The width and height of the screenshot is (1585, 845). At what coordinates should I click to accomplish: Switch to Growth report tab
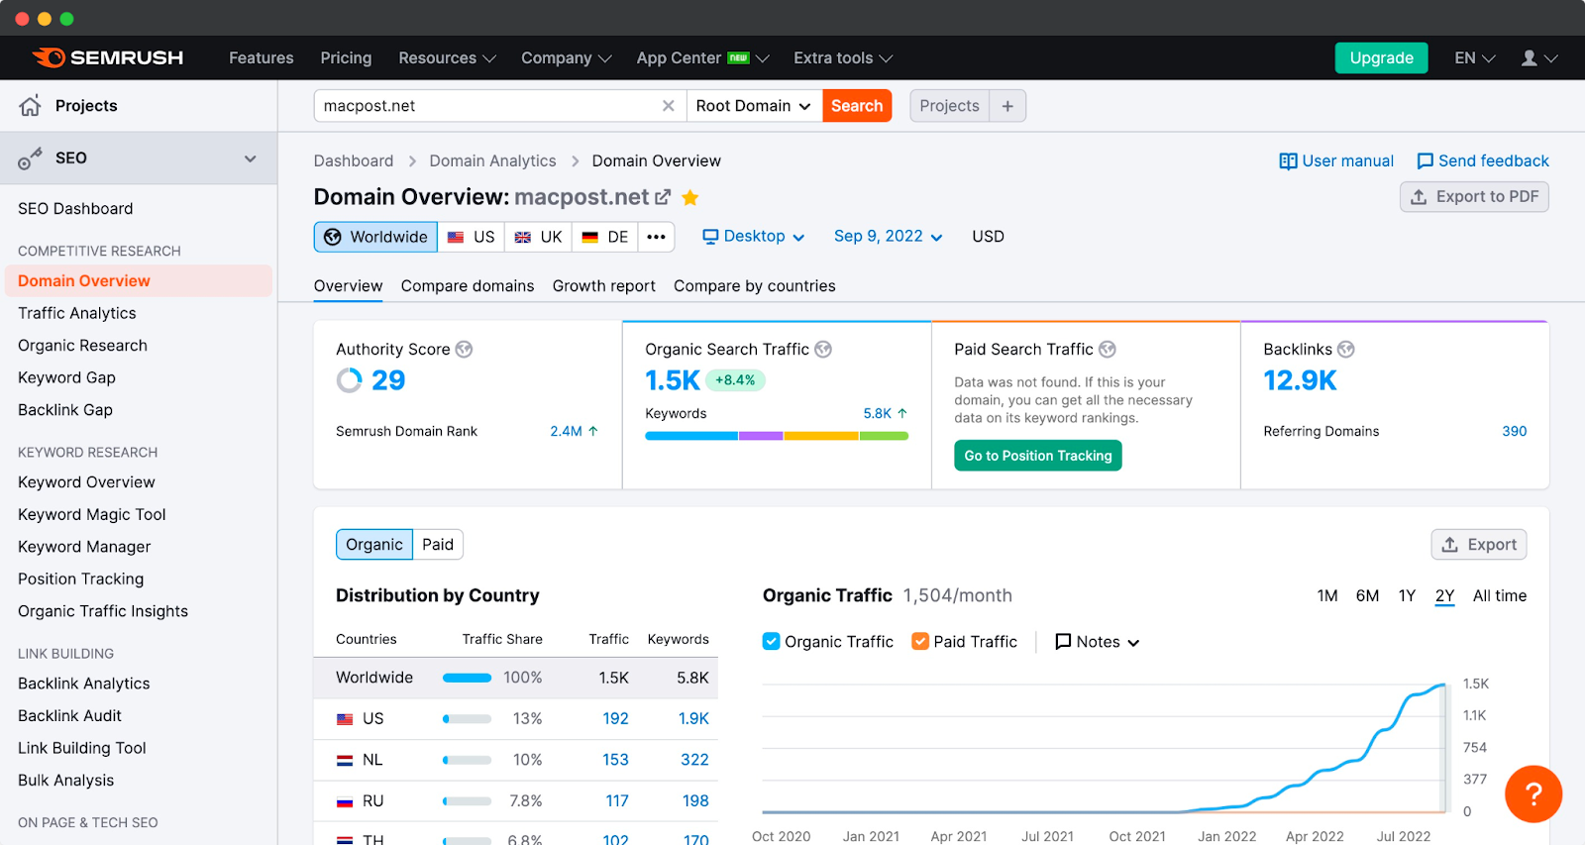pyautogui.click(x=604, y=286)
